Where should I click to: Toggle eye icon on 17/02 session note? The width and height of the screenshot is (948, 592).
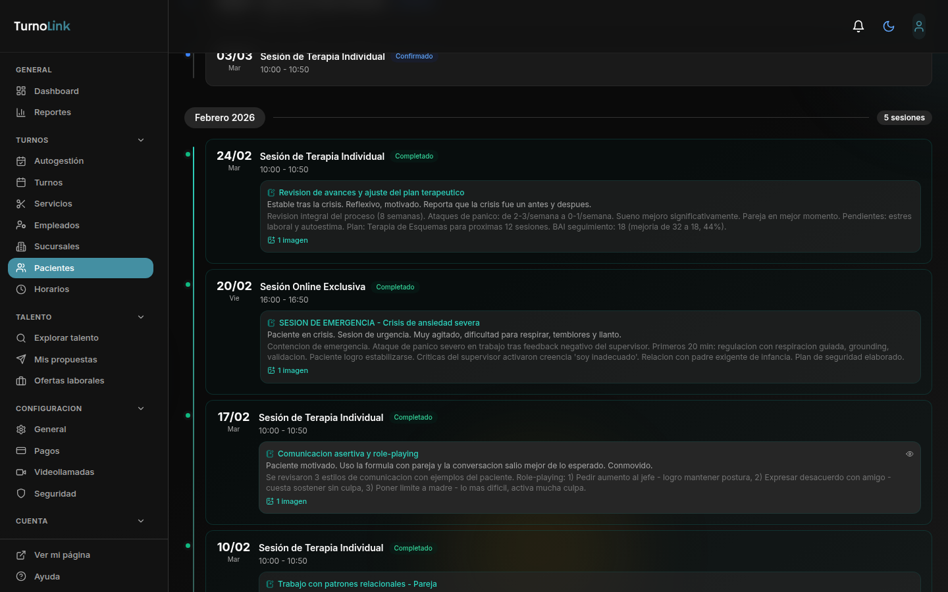pos(910,454)
